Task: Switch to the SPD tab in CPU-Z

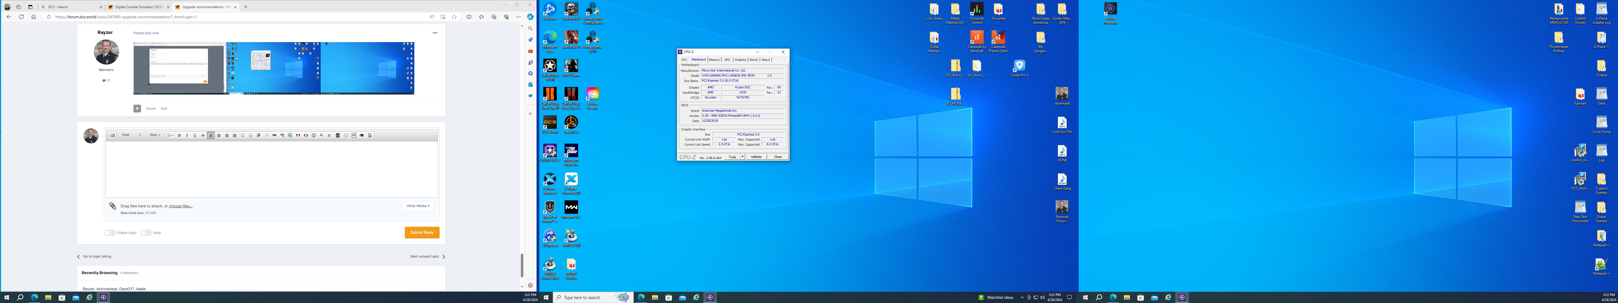Action: click(x=727, y=59)
